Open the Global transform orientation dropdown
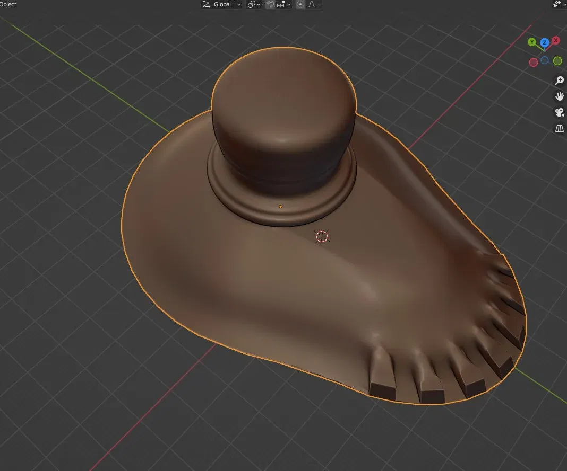Viewport: 567px width, 471px height. click(222, 4)
